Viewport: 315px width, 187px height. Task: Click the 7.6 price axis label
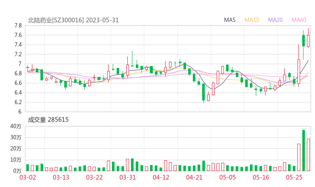pyautogui.click(x=18, y=35)
